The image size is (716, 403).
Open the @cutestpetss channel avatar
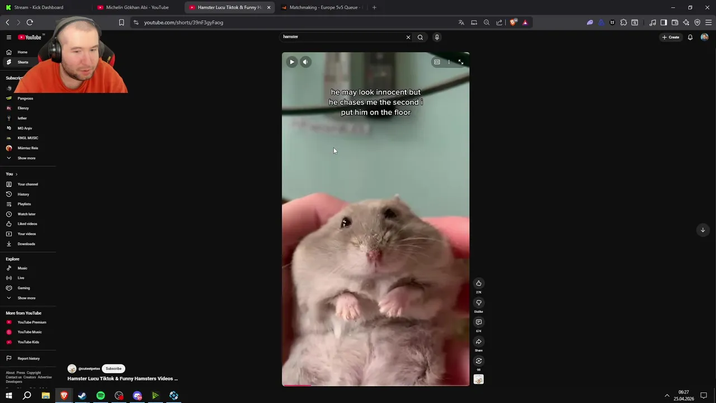[x=72, y=369]
